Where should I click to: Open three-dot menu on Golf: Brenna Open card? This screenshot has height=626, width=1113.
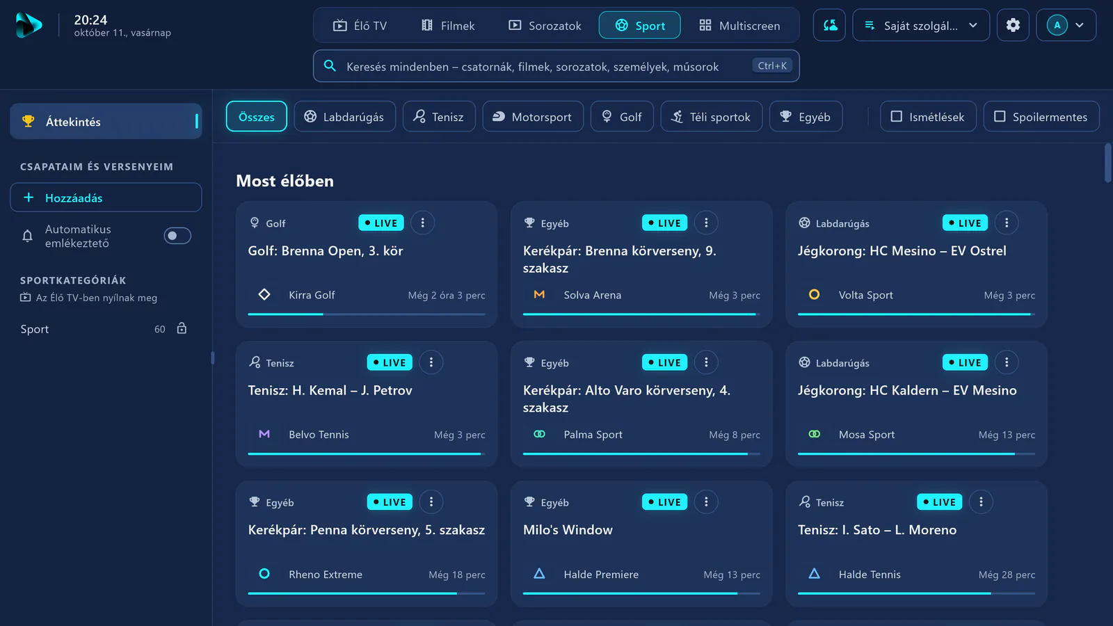(x=422, y=223)
